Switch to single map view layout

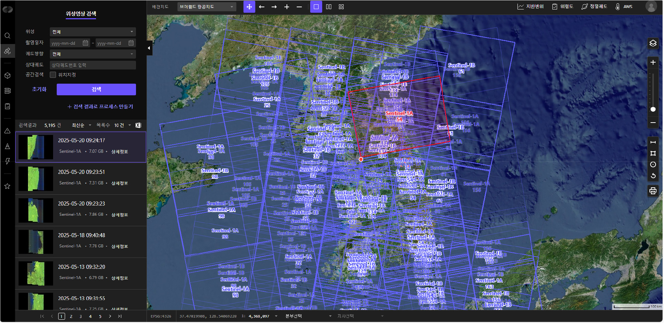[x=316, y=7]
